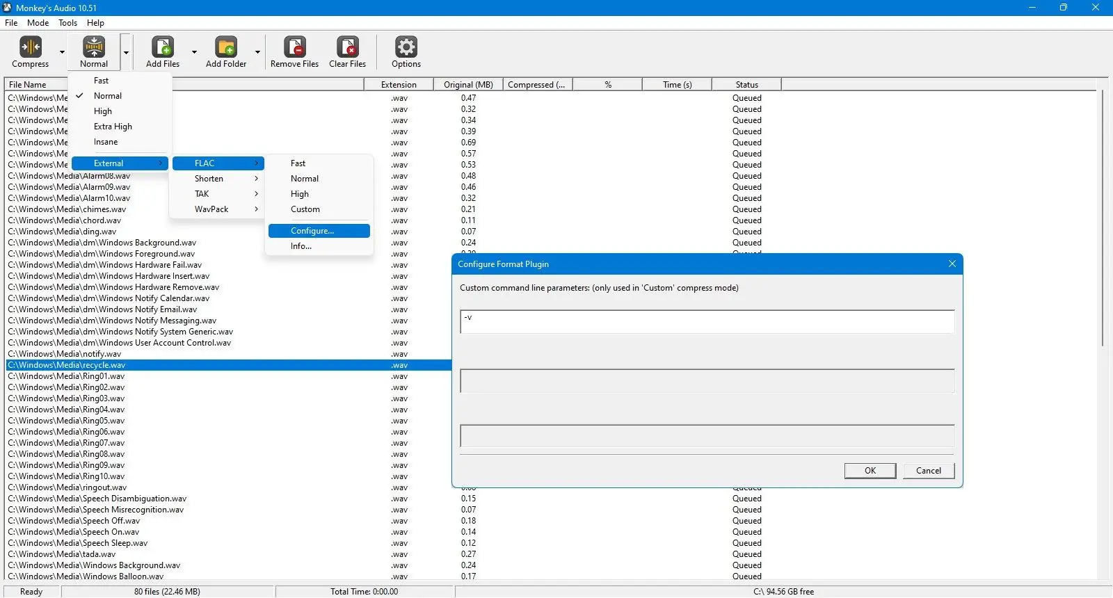Click the '80 files (22.46 MB)' status entry
1113x598 pixels.
pos(167,592)
